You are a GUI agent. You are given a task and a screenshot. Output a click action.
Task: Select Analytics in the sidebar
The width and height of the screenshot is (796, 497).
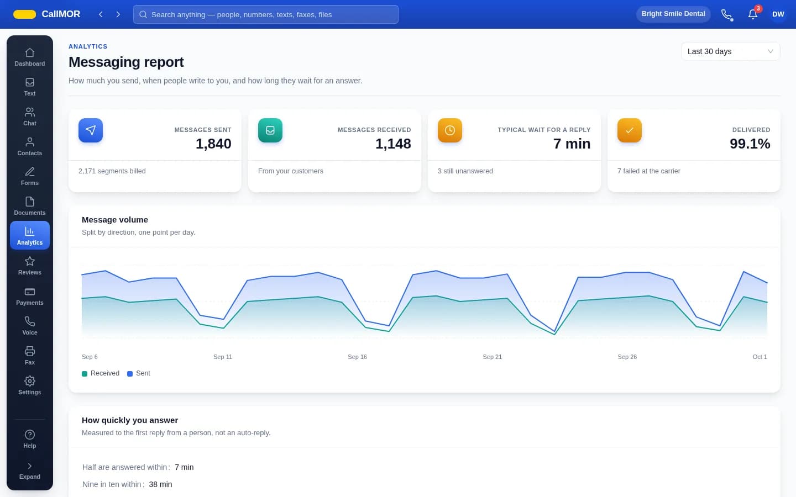(x=30, y=236)
